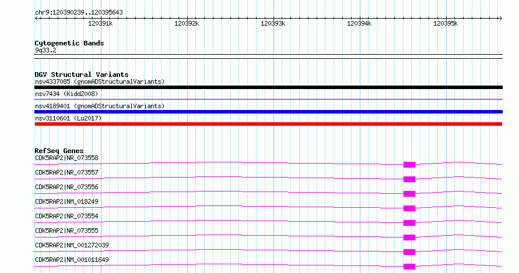The image size is (519, 273).
Task: Open transcript CDK5RAP2|NM_001272039 label
Action: pos(72,245)
